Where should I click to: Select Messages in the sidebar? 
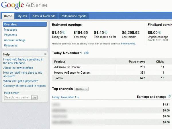[11, 30]
